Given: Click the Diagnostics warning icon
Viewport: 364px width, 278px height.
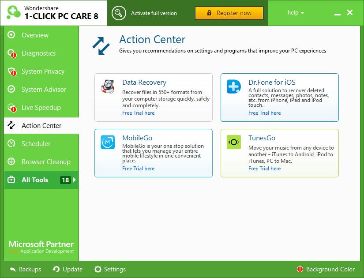Looking at the screenshot, I should coord(12,53).
